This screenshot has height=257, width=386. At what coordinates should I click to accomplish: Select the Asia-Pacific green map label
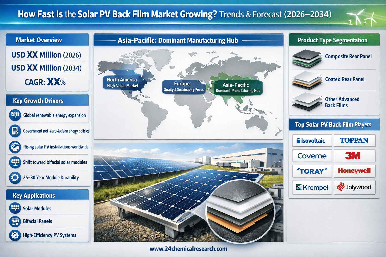(238, 88)
